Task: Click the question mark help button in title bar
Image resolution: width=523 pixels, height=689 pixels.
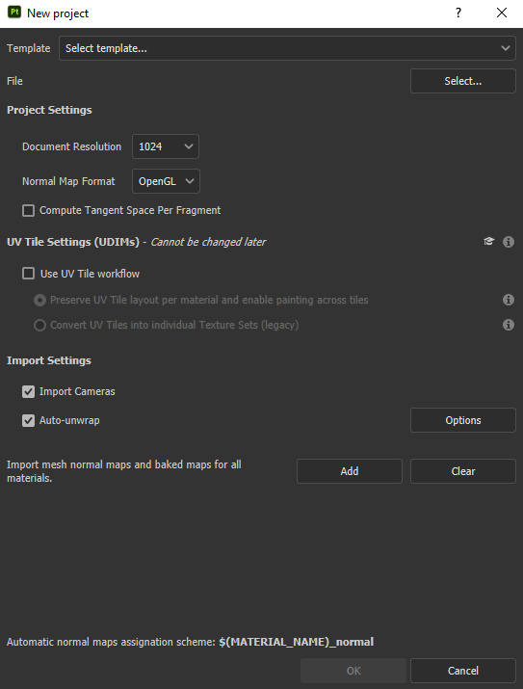Action: pos(458,13)
